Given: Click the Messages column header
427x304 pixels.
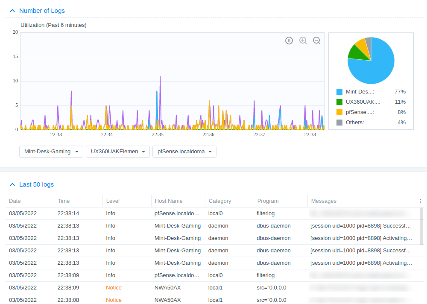Looking at the screenshot, I should [362, 201].
